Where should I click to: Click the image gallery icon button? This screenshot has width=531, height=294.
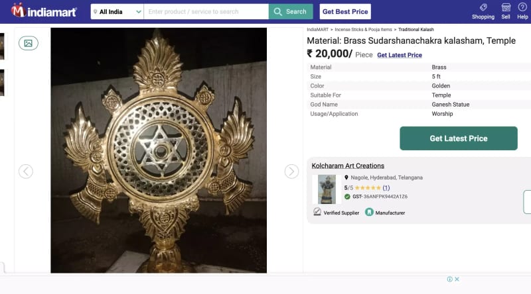29,43
